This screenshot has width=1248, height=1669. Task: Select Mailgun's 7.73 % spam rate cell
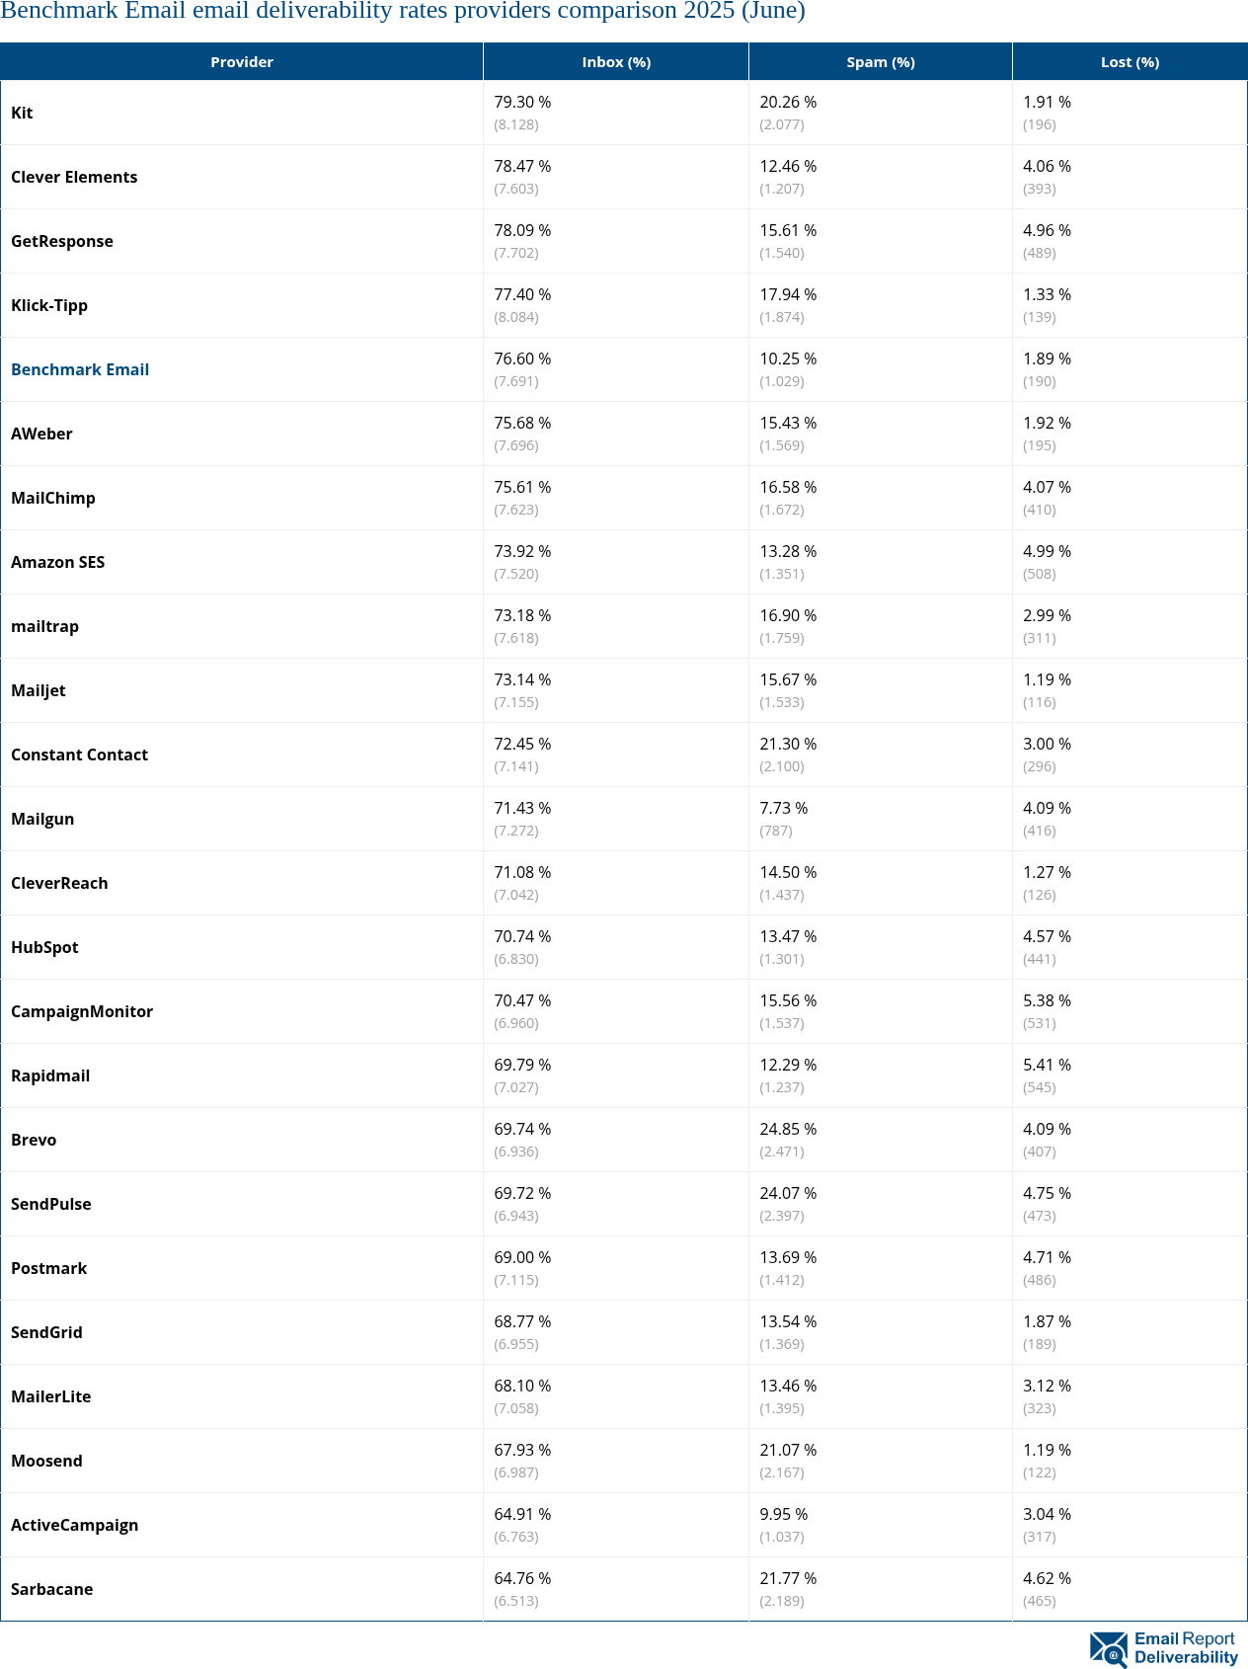[x=784, y=809]
